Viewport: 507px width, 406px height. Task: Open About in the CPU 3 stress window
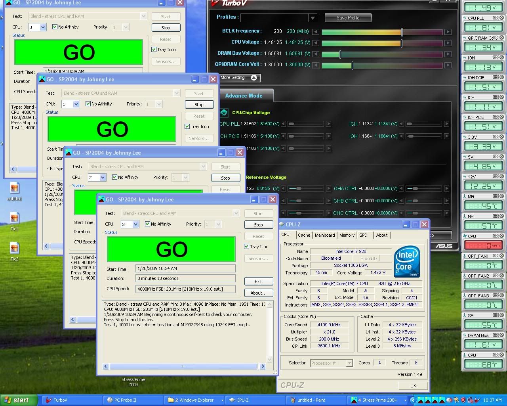click(x=258, y=293)
